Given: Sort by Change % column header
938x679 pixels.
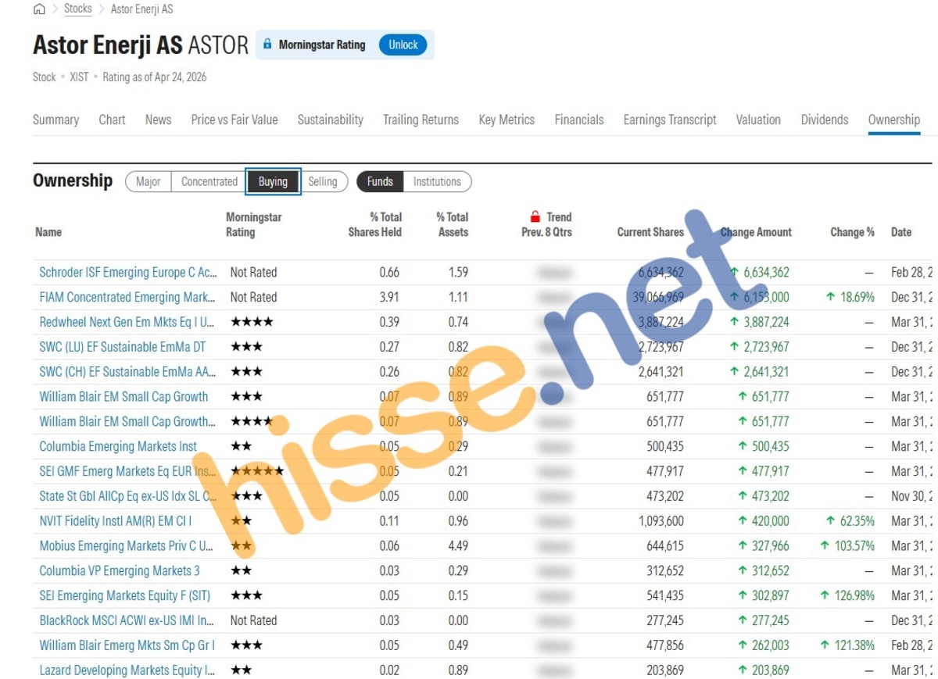Looking at the screenshot, I should (853, 232).
